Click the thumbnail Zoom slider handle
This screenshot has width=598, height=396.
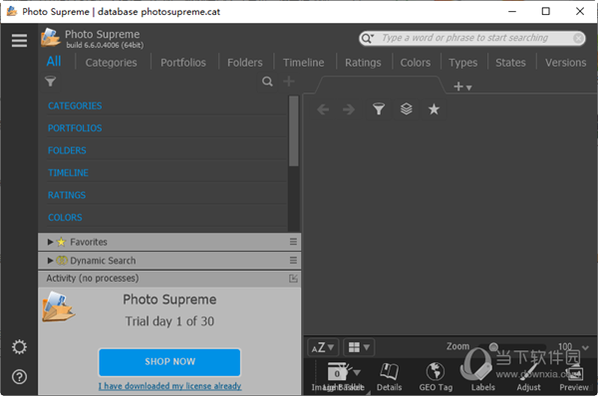[493, 346]
